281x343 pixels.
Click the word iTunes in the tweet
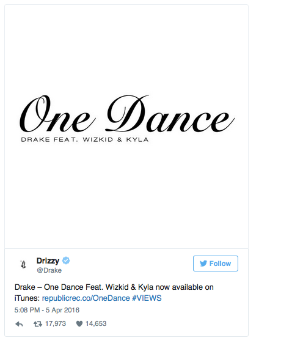point(27,298)
